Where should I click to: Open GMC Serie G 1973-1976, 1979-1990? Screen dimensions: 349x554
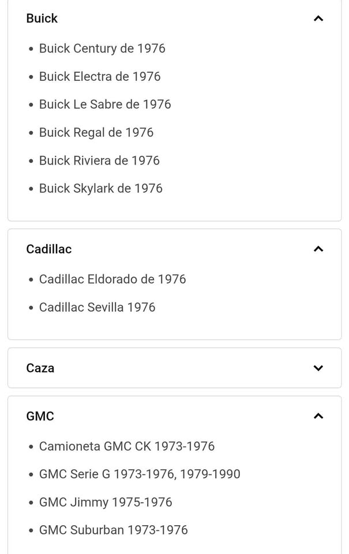point(140,474)
